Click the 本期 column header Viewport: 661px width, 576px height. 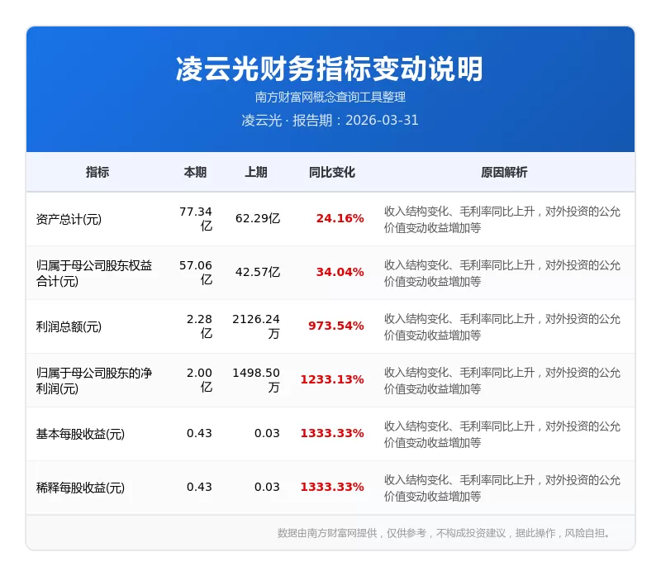tap(195, 172)
